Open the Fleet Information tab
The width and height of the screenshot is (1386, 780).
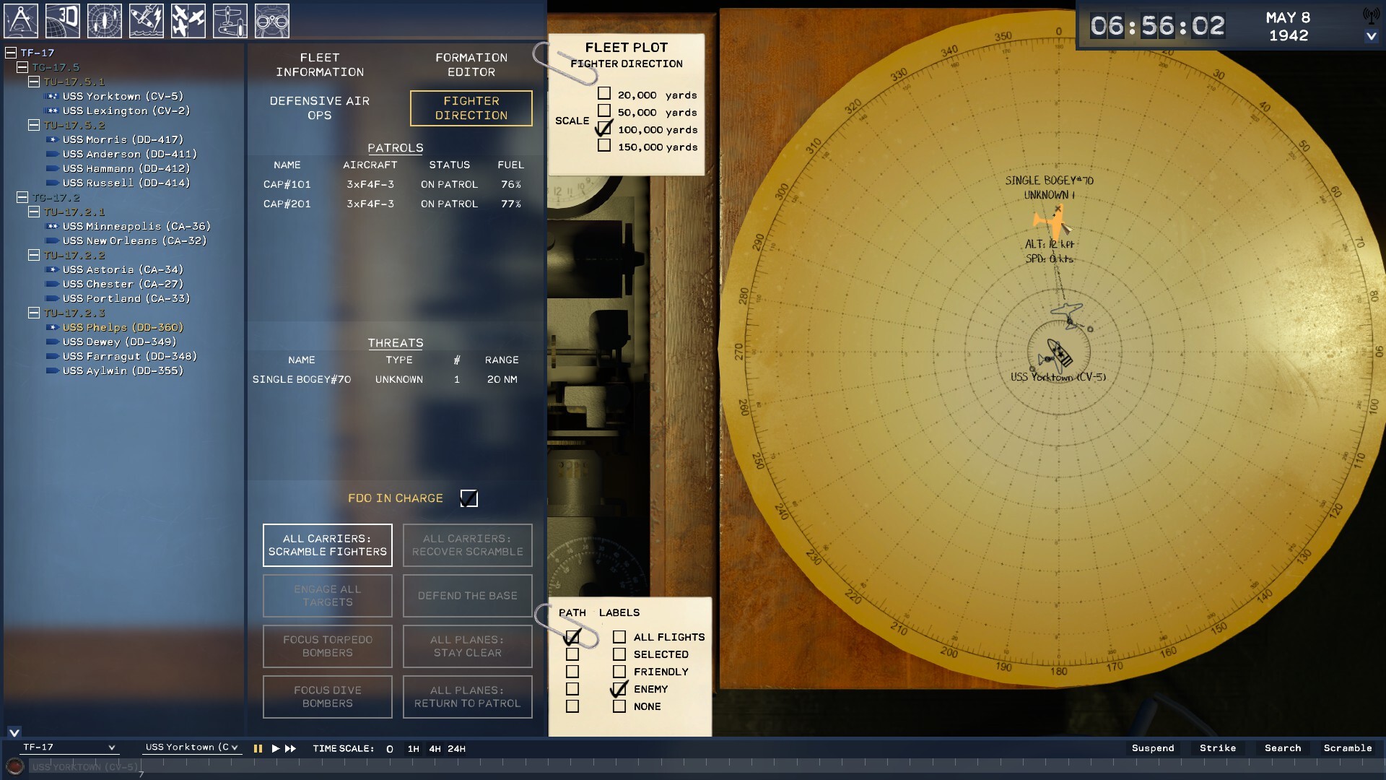[320, 65]
